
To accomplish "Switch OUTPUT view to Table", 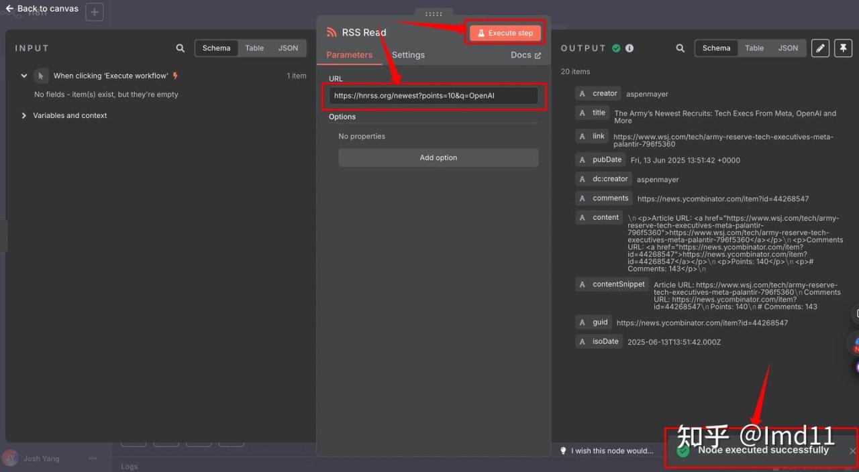I will [x=754, y=48].
